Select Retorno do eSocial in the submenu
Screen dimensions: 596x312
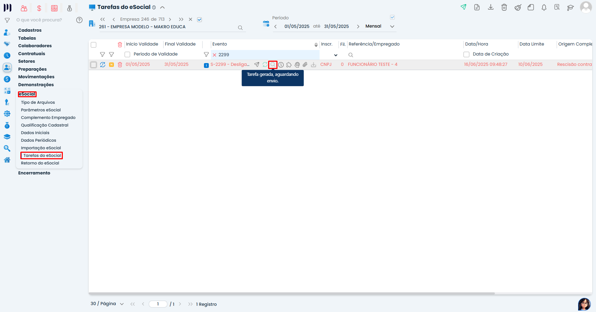tap(40, 163)
